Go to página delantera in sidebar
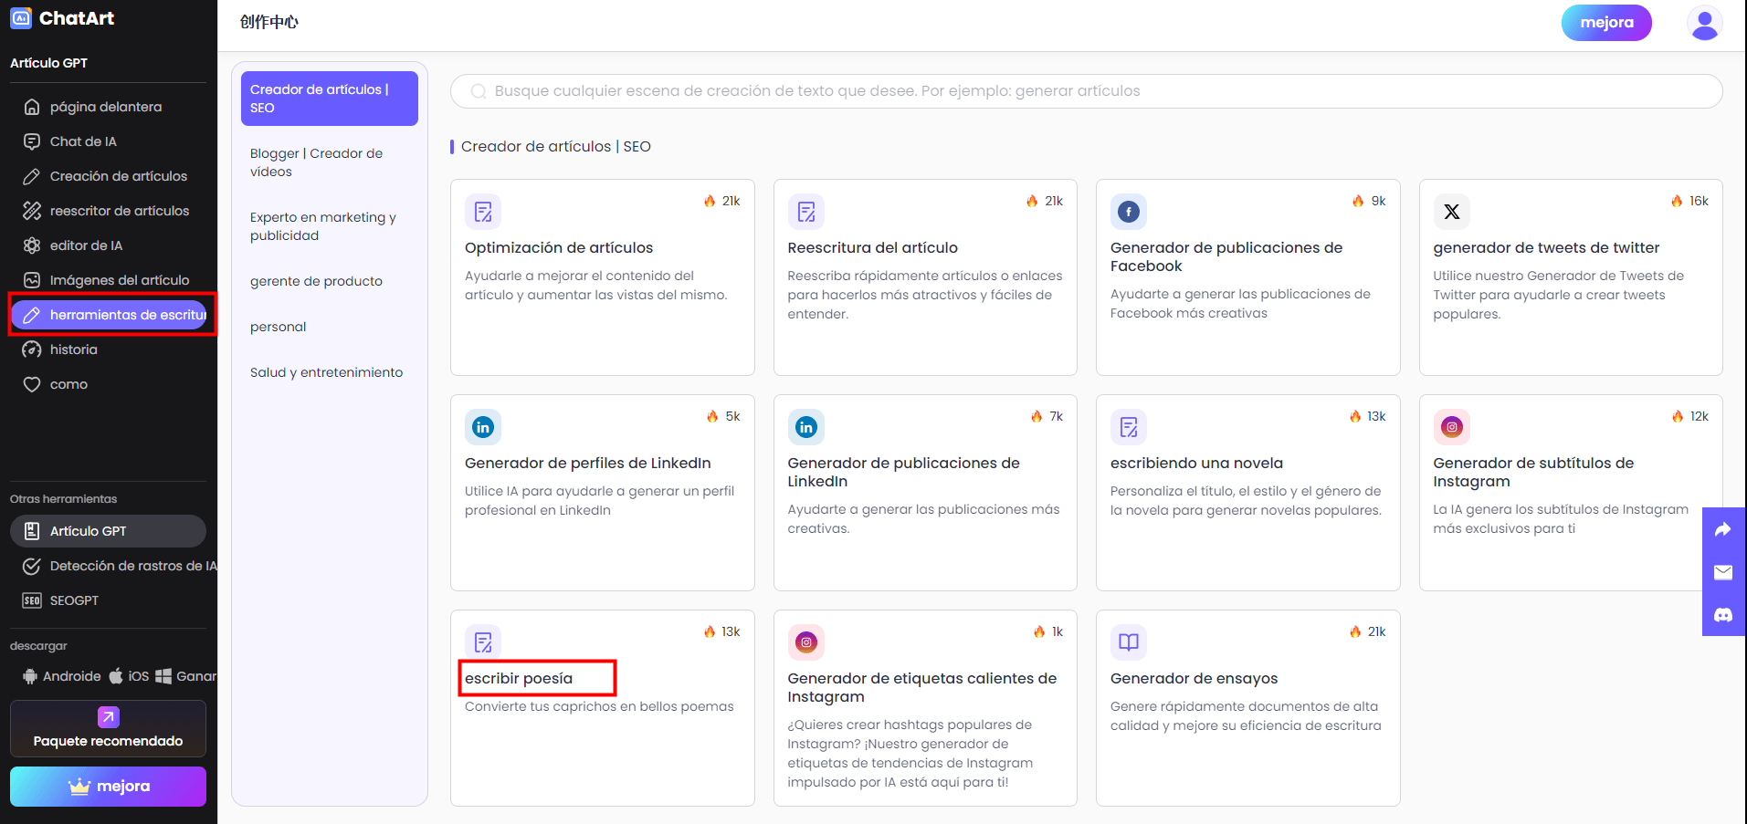 pyautogui.click(x=109, y=107)
